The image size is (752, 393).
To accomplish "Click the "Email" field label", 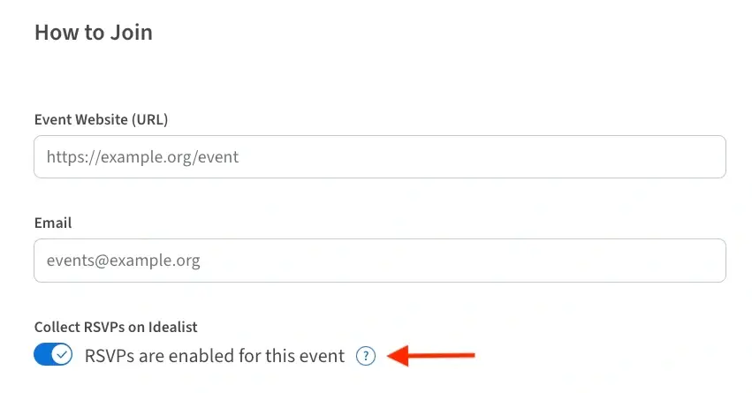I will [53, 223].
